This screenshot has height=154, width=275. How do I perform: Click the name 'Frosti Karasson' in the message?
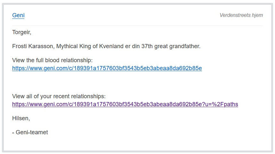[x=33, y=46]
